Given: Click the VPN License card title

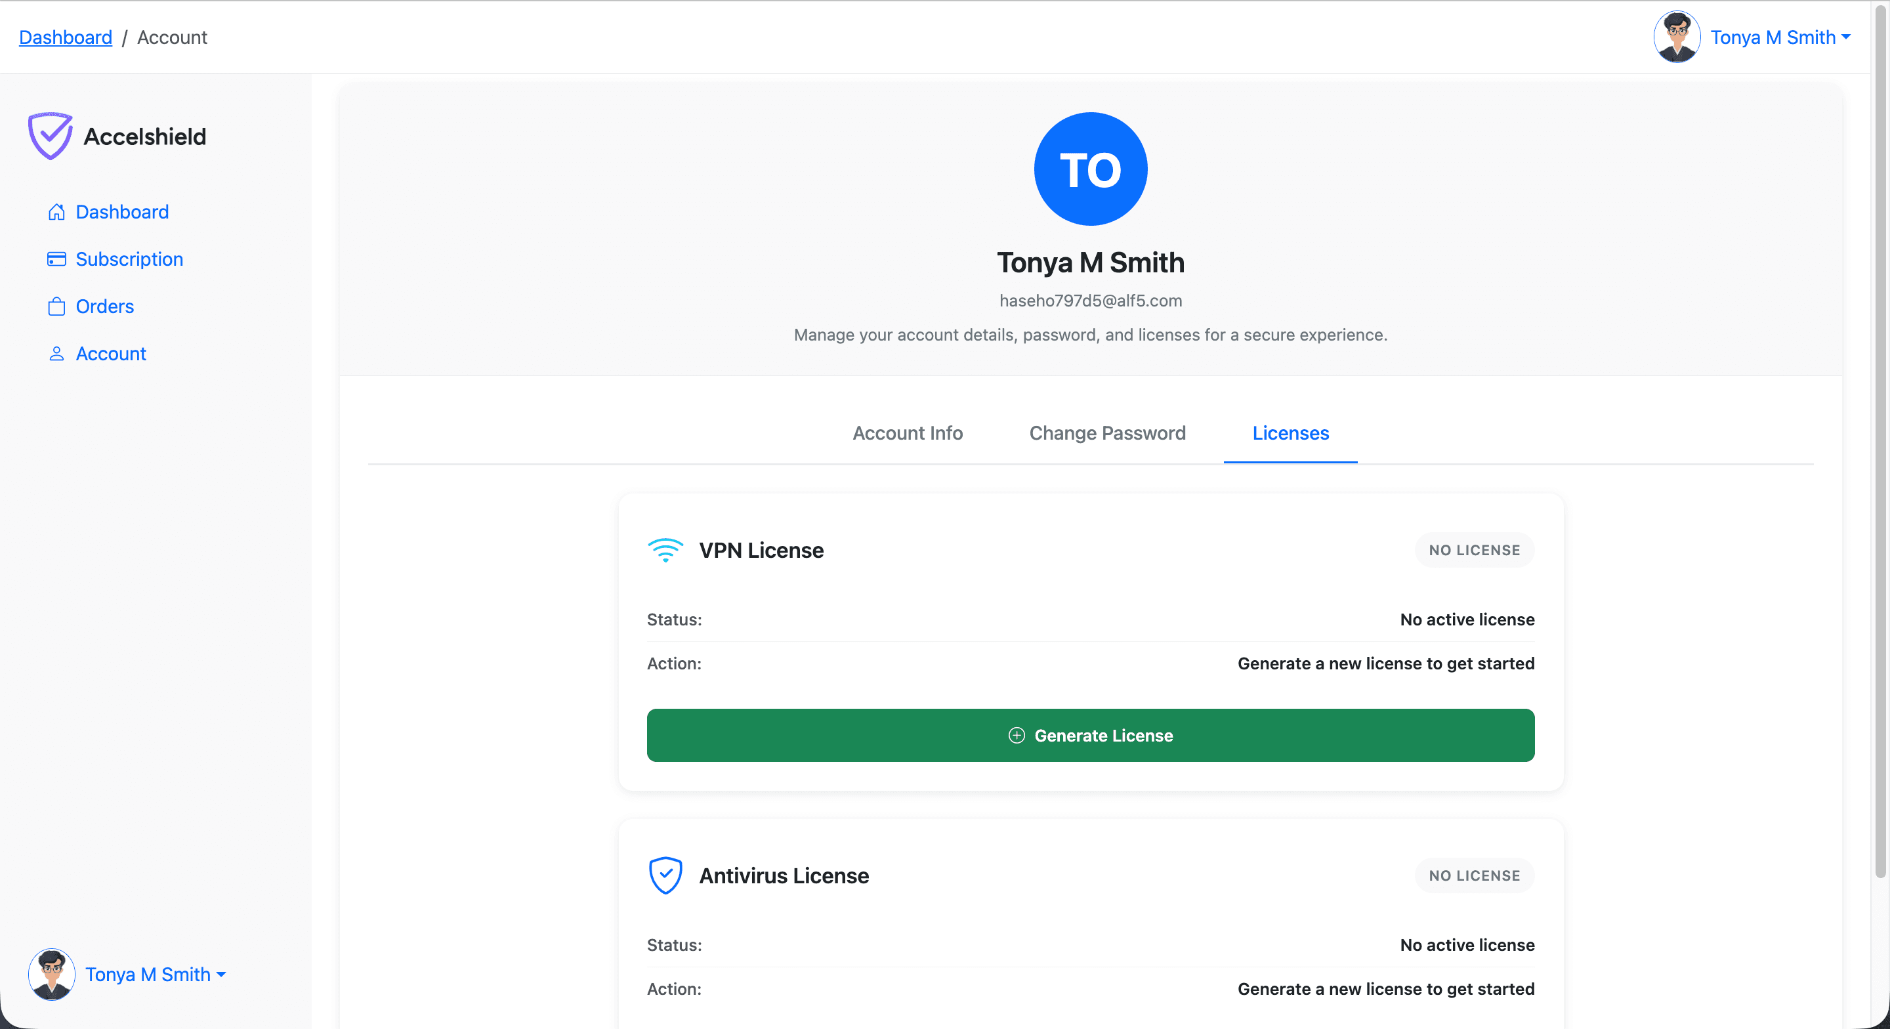Looking at the screenshot, I should click(761, 551).
